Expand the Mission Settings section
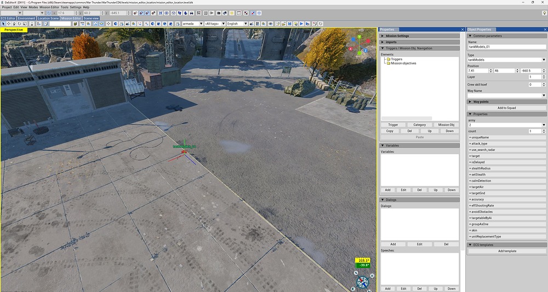 (x=420, y=36)
